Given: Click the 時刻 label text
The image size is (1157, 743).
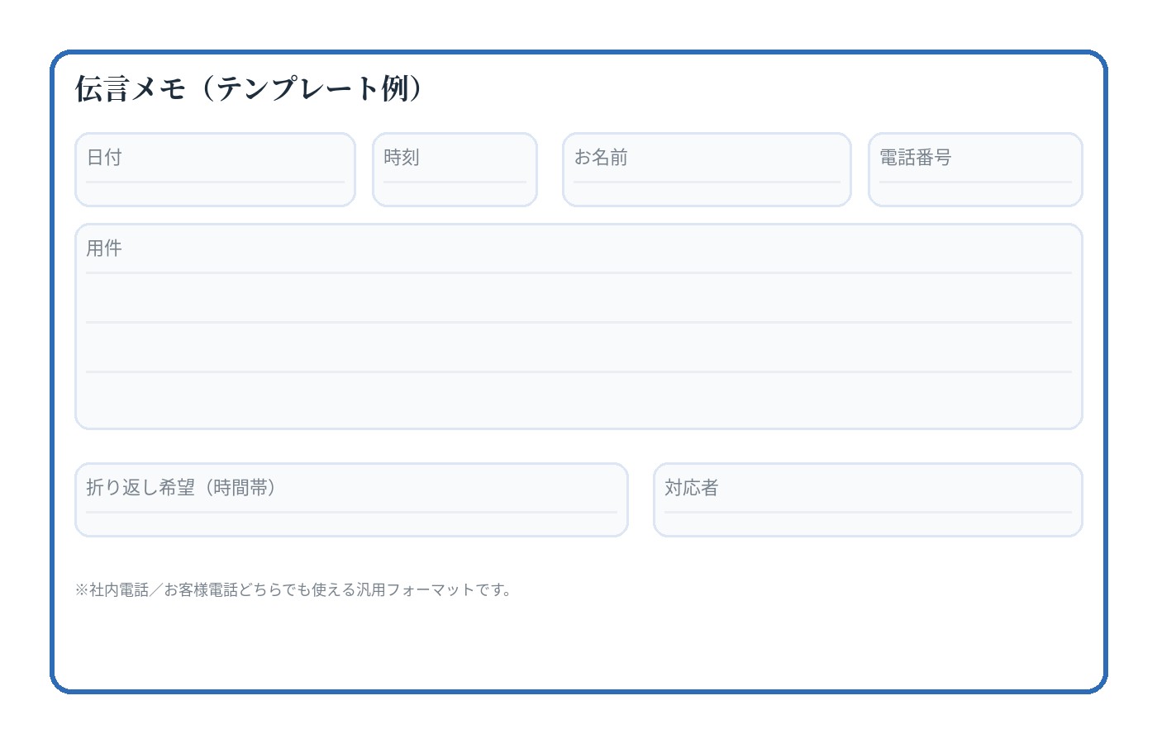Looking at the screenshot, I should [x=402, y=157].
